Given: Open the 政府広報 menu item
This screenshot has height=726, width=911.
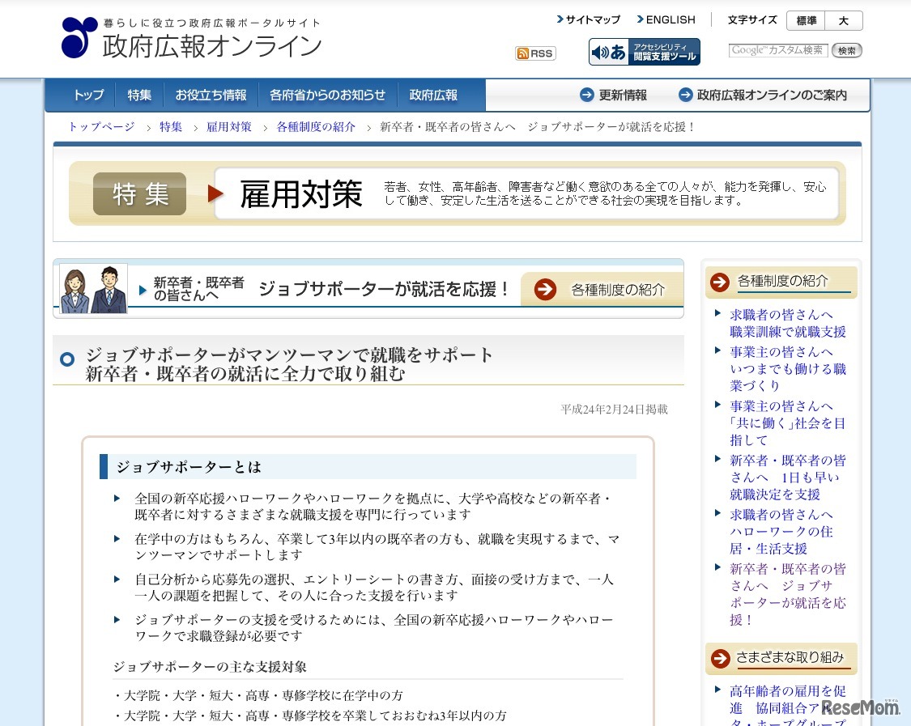Looking at the screenshot, I should tap(434, 95).
